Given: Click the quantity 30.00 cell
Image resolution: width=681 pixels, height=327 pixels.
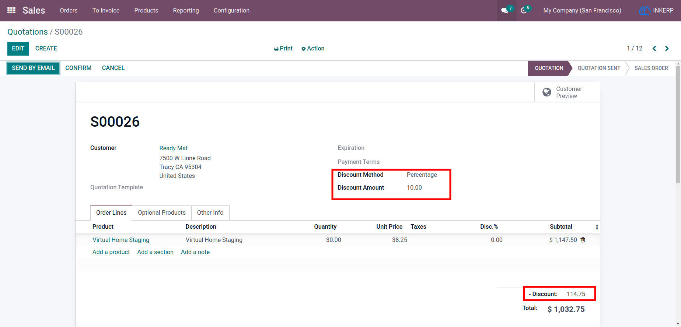Looking at the screenshot, I should click(333, 240).
